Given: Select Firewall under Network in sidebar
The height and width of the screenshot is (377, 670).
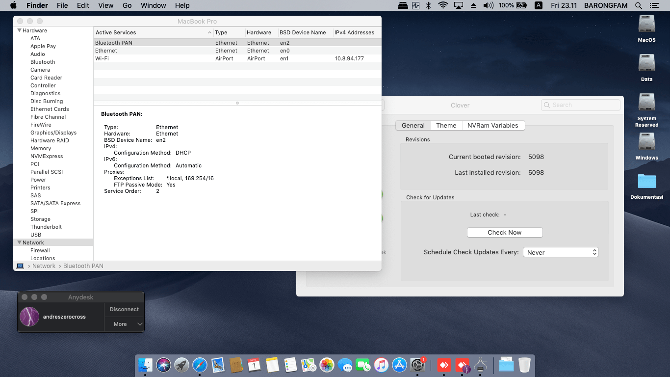Looking at the screenshot, I should (x=40, y=250).
